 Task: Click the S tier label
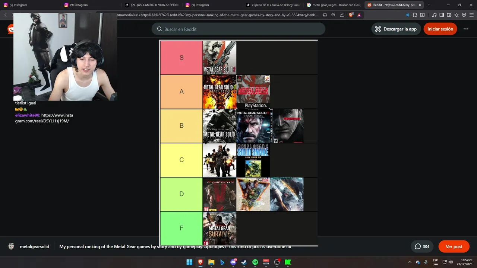click(x=181, y=58)
